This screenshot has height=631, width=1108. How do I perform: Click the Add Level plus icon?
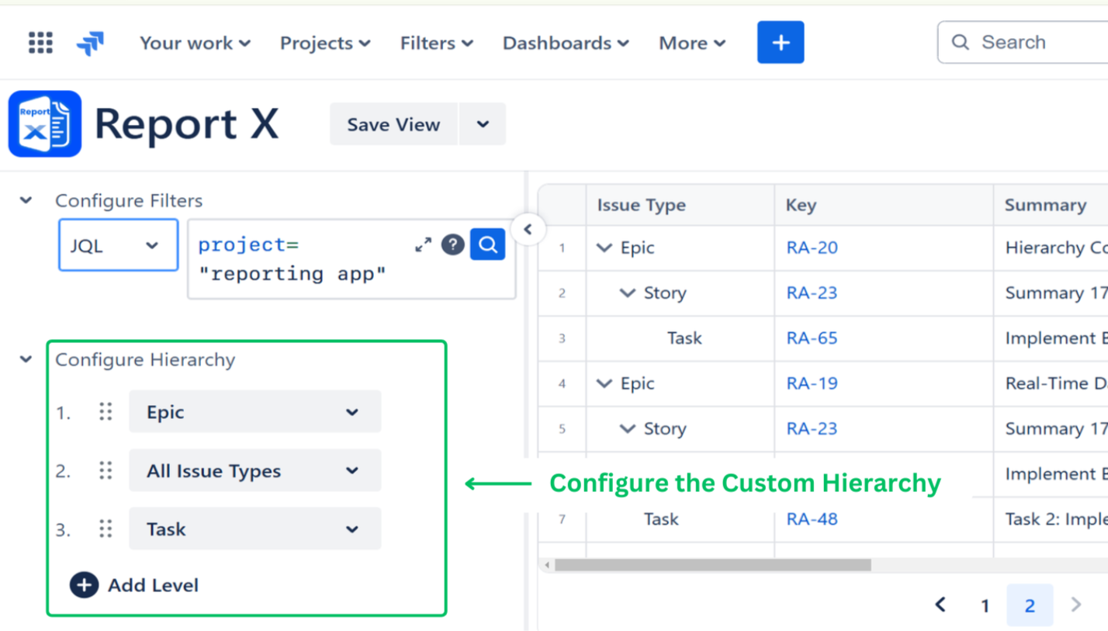coord(84,585)
